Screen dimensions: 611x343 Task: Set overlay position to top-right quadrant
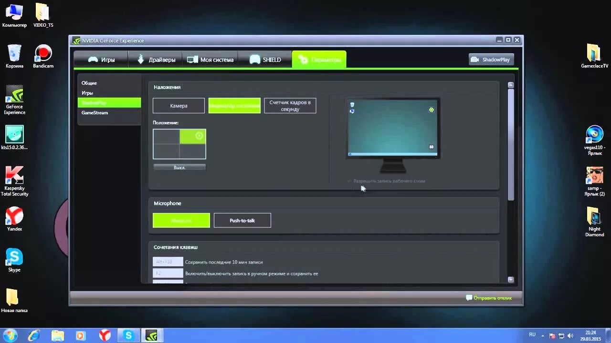193,136
